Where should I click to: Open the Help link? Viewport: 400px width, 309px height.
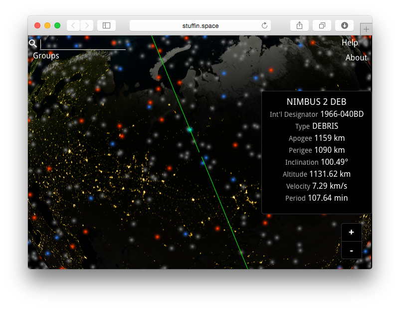[350, 43]
